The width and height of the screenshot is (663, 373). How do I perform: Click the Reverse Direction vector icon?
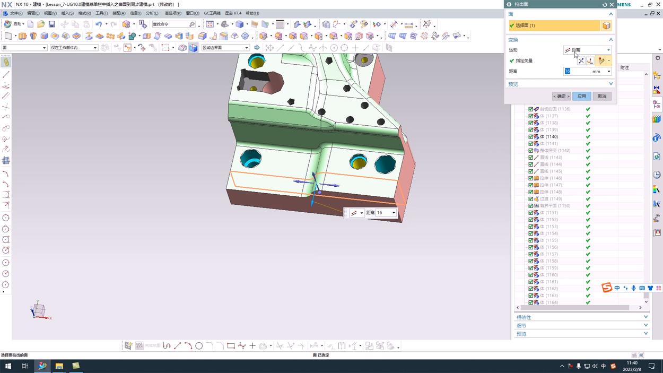581,61
